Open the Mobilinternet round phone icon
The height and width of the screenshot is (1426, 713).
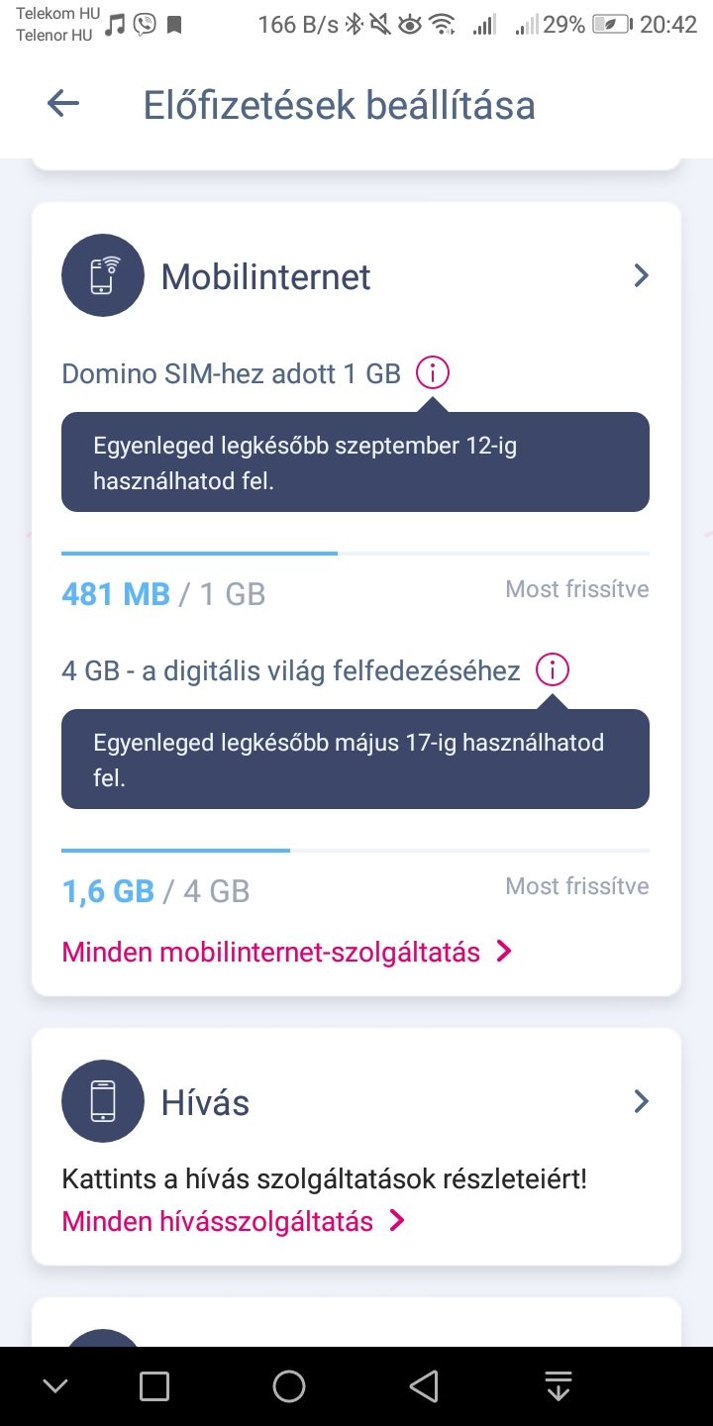click(103, 275)
